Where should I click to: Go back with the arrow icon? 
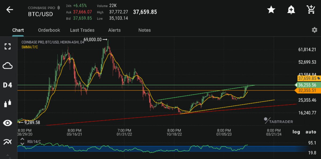[x=10, y=10]
